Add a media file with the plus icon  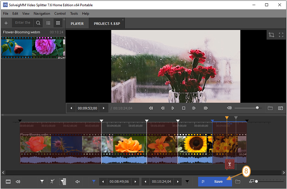pos(6,23)
